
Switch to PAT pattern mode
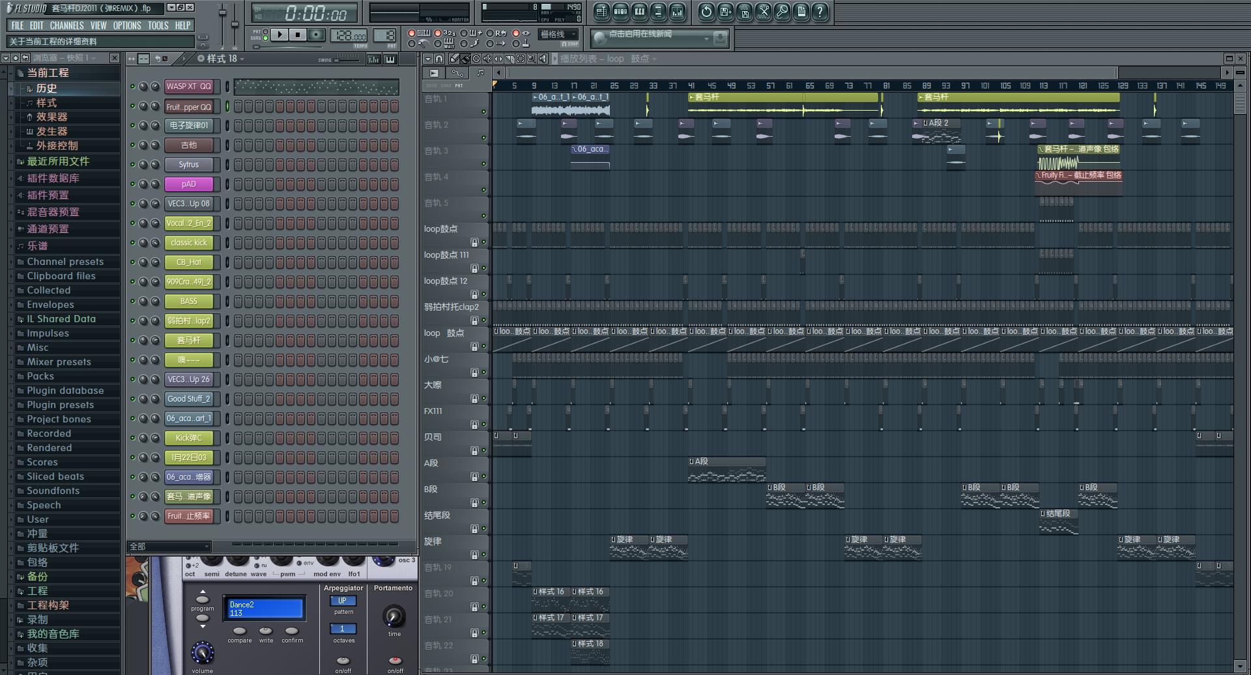[x=266, y=31]
